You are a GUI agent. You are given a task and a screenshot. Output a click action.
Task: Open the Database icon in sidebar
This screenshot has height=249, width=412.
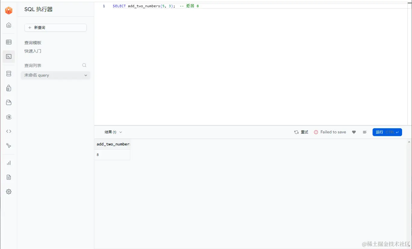[9, 74]
